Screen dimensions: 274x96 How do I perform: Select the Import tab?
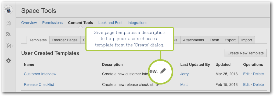click(x=247, y=40)
